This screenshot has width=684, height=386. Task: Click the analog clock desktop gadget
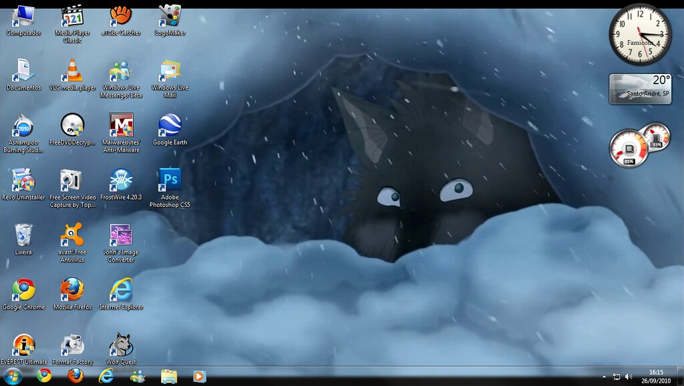coord(640,35)
